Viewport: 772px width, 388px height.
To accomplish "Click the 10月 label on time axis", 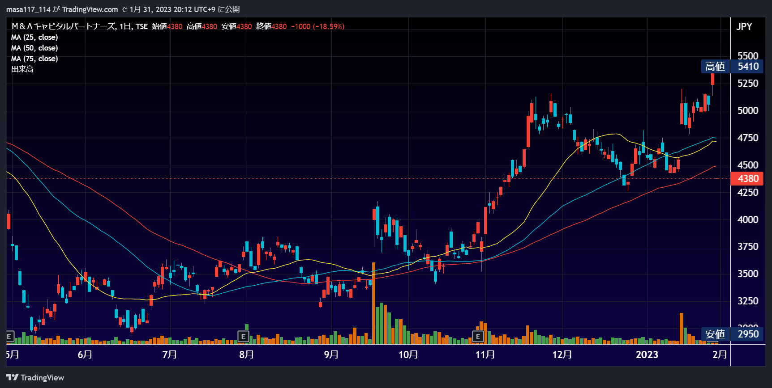I will tap(408, 354).
